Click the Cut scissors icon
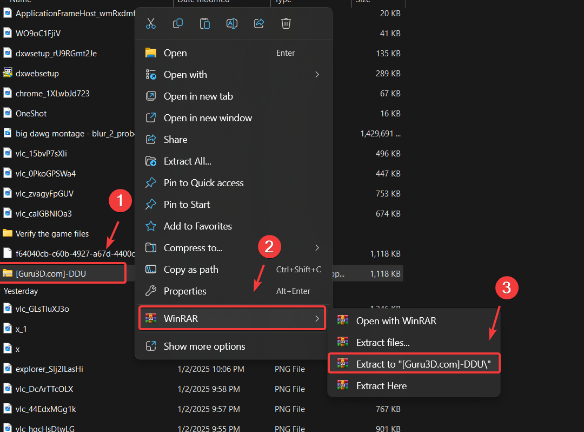584x432 pixels. coord(151,23)
